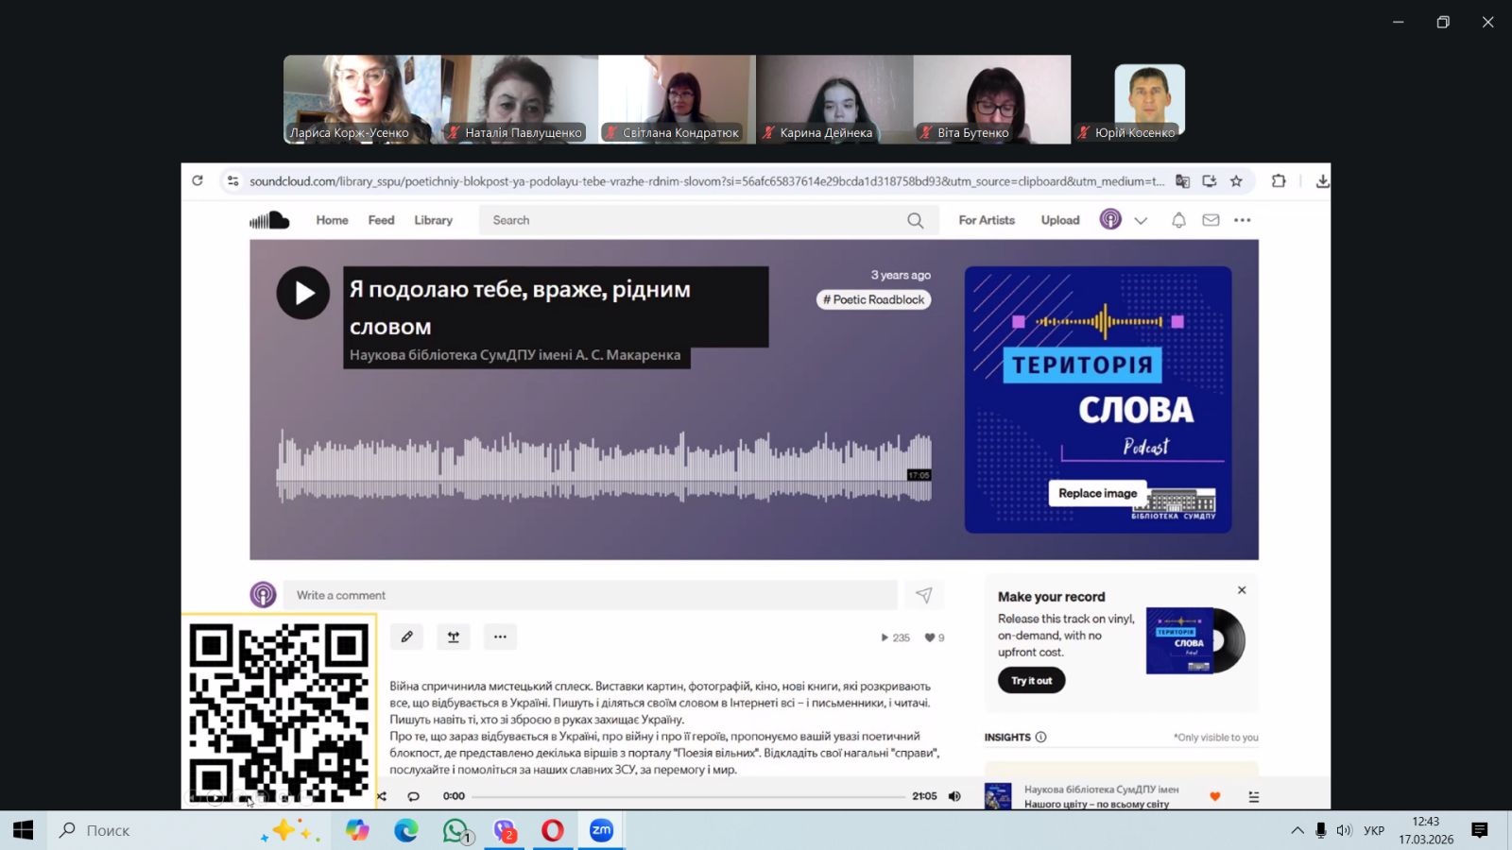
Task: Expand the profile avatar dropdown chevron
Action: pyautogui.click(x=1141, y=220)
